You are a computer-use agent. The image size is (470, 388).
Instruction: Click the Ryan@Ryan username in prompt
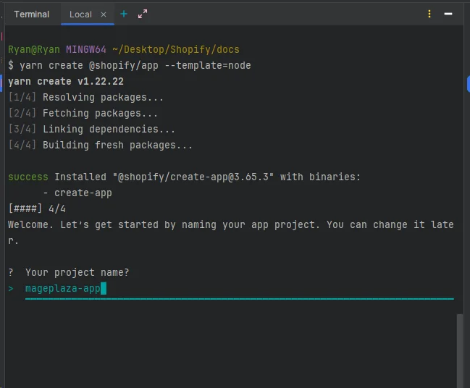click(34, 49)
